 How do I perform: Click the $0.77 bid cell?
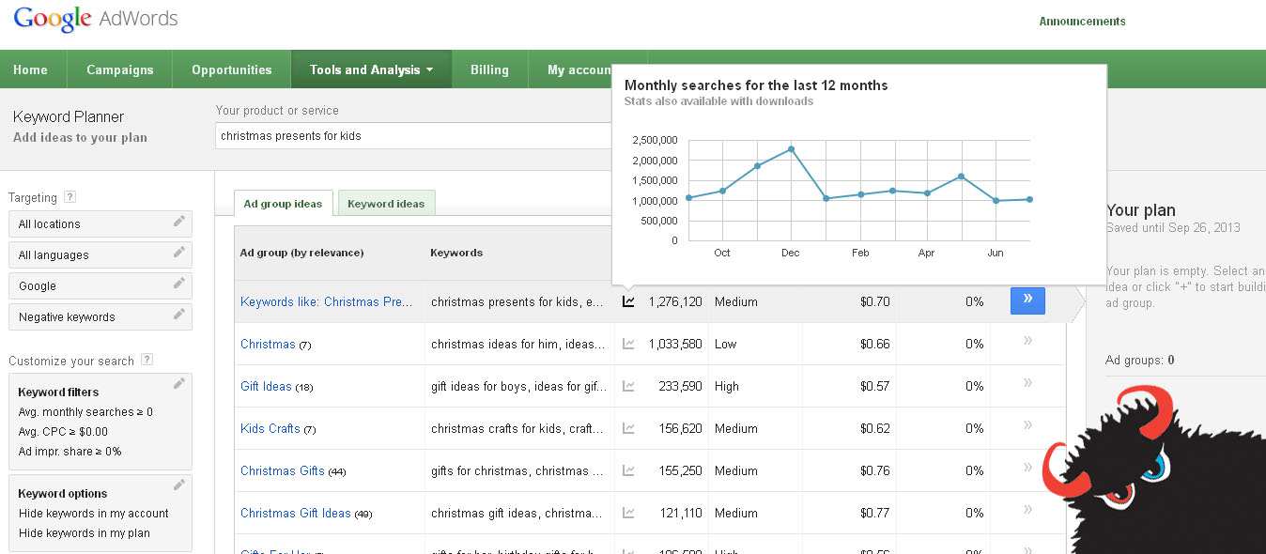(874, 514)
